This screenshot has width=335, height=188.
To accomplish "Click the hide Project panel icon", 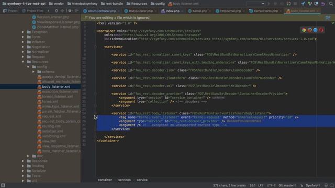I will point(77,10).
